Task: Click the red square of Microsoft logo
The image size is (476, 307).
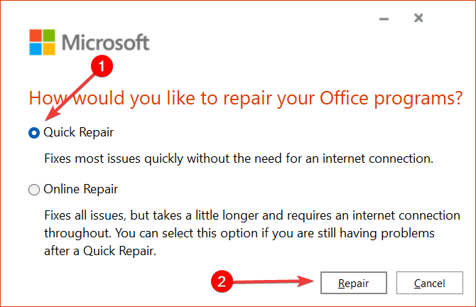Action: point(36,36)
